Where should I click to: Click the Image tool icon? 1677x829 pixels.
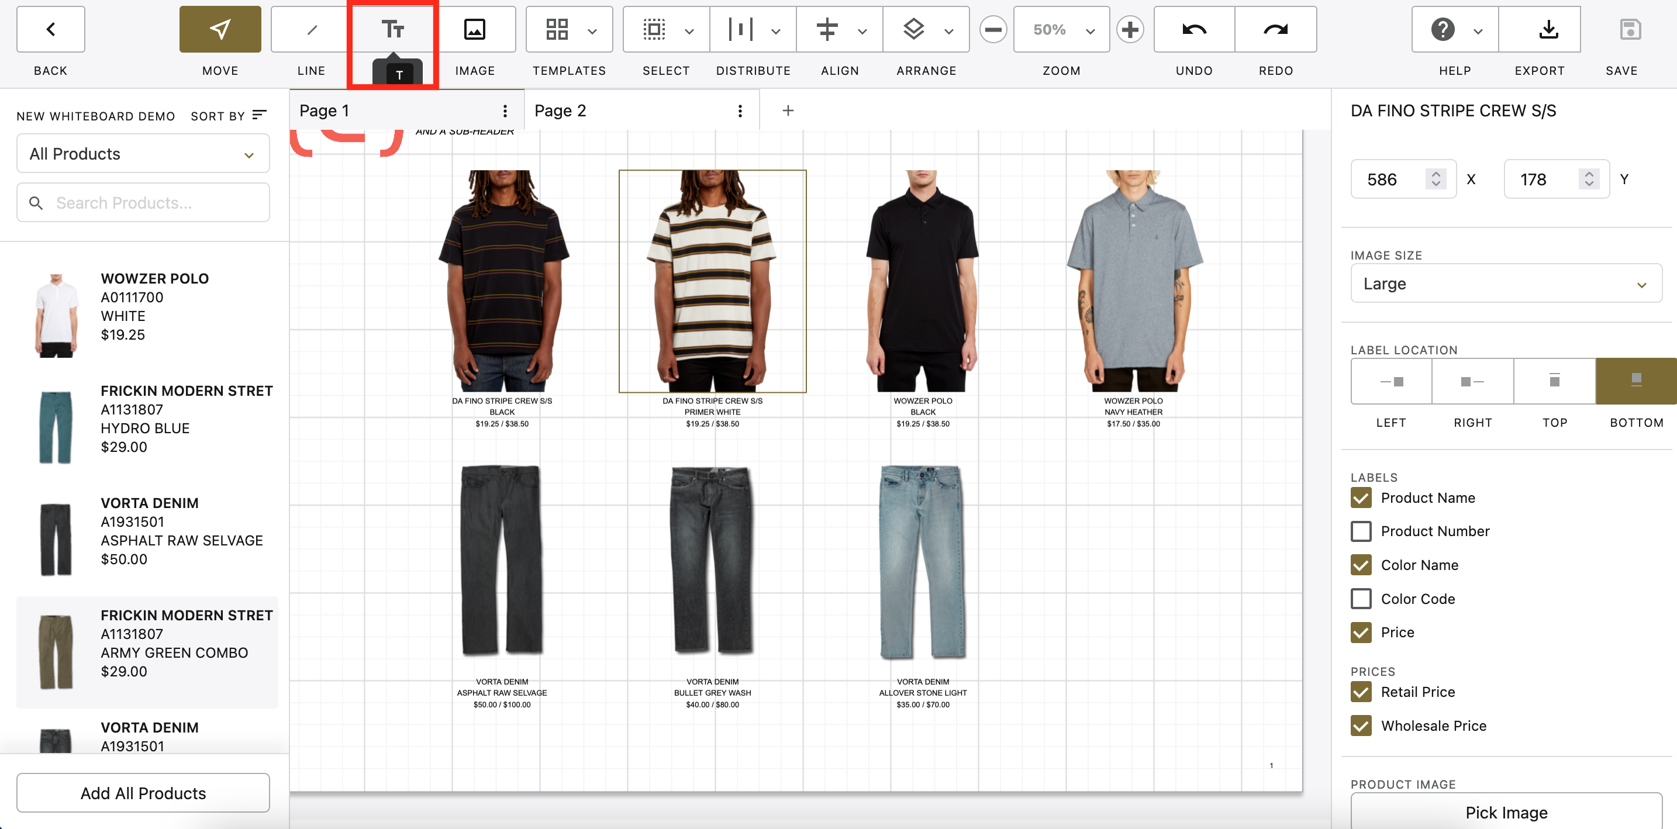point(475,29)
